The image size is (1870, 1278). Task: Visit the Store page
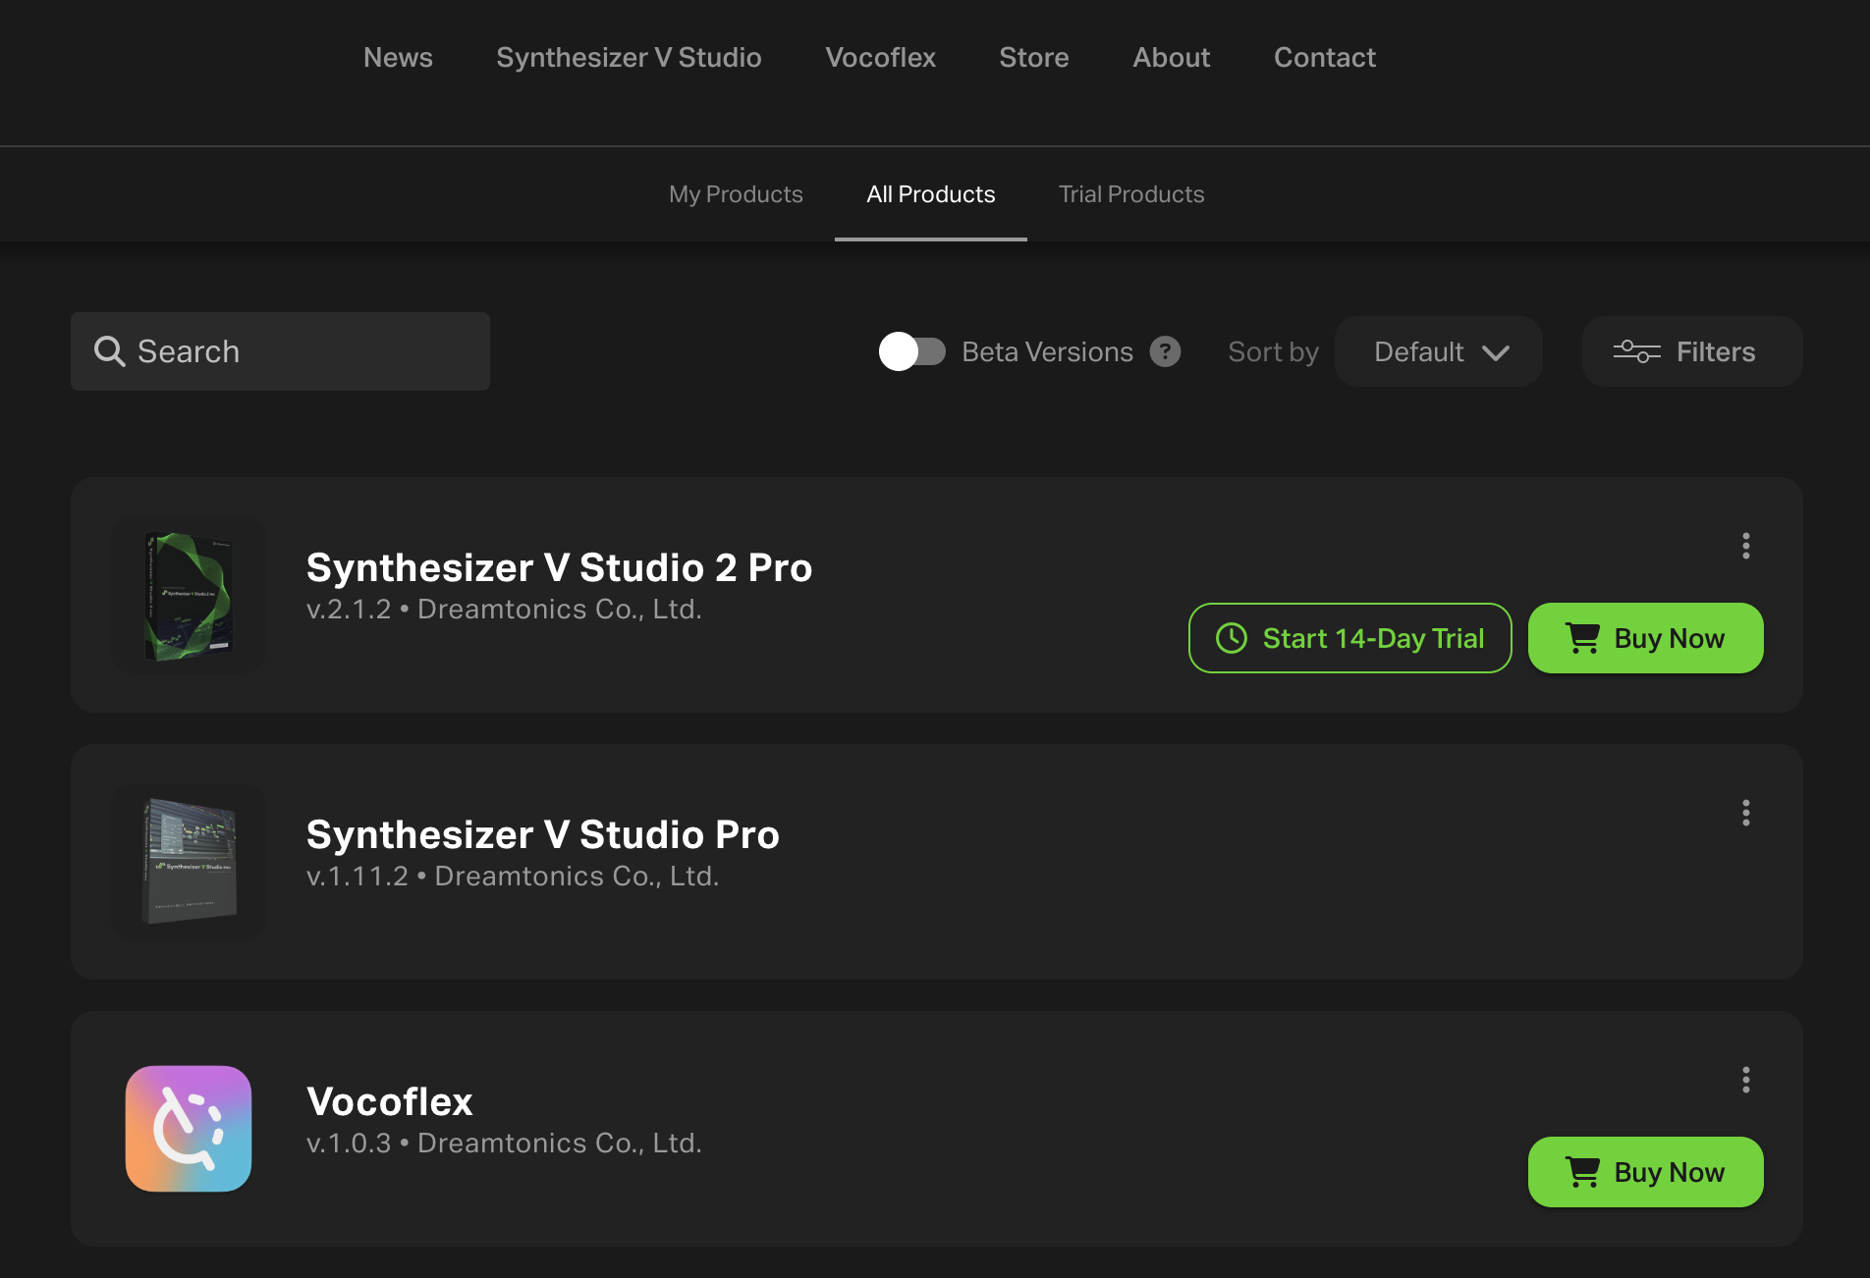1033,57
